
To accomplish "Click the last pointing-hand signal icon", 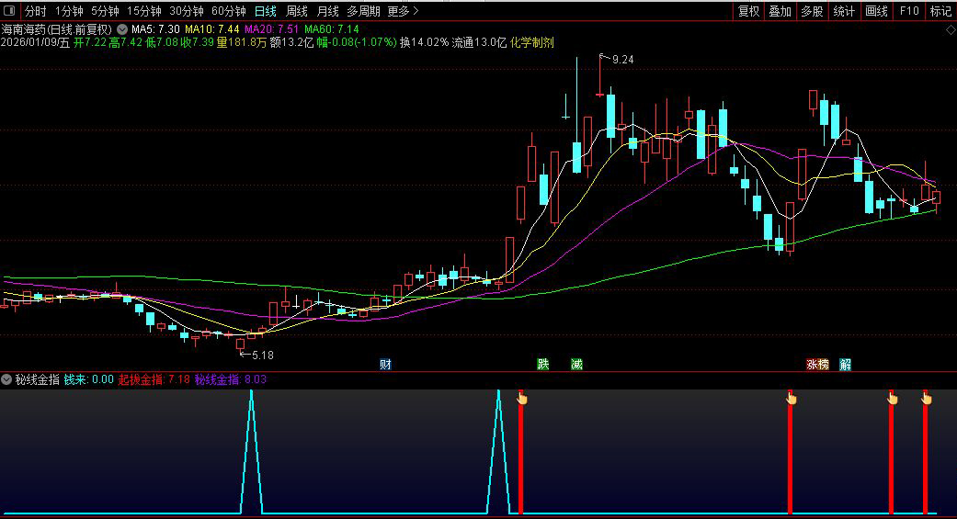I will [x=926, y=398].
